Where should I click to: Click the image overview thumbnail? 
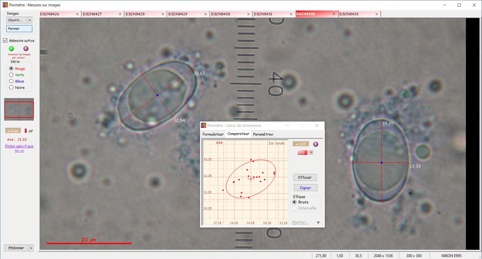coord(19,109)
